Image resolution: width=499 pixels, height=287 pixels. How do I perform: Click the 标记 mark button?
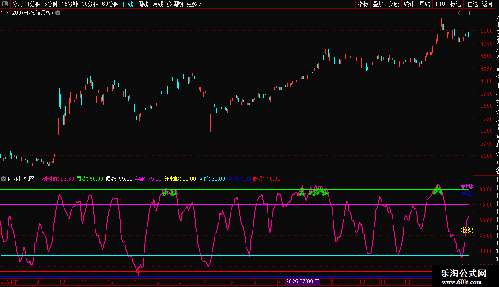point(455,4)
